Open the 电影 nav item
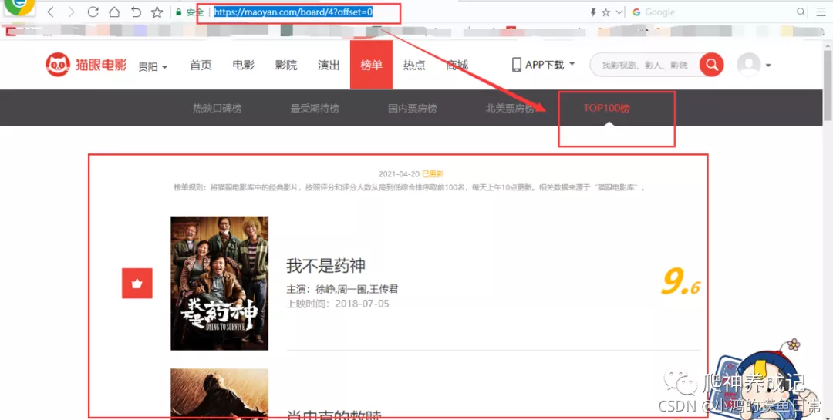 point(243,65)
